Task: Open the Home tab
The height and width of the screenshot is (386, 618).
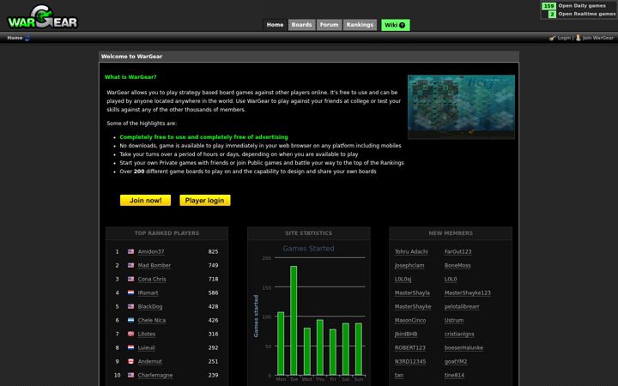Action: pyautogui.click(x=275, y=25)
